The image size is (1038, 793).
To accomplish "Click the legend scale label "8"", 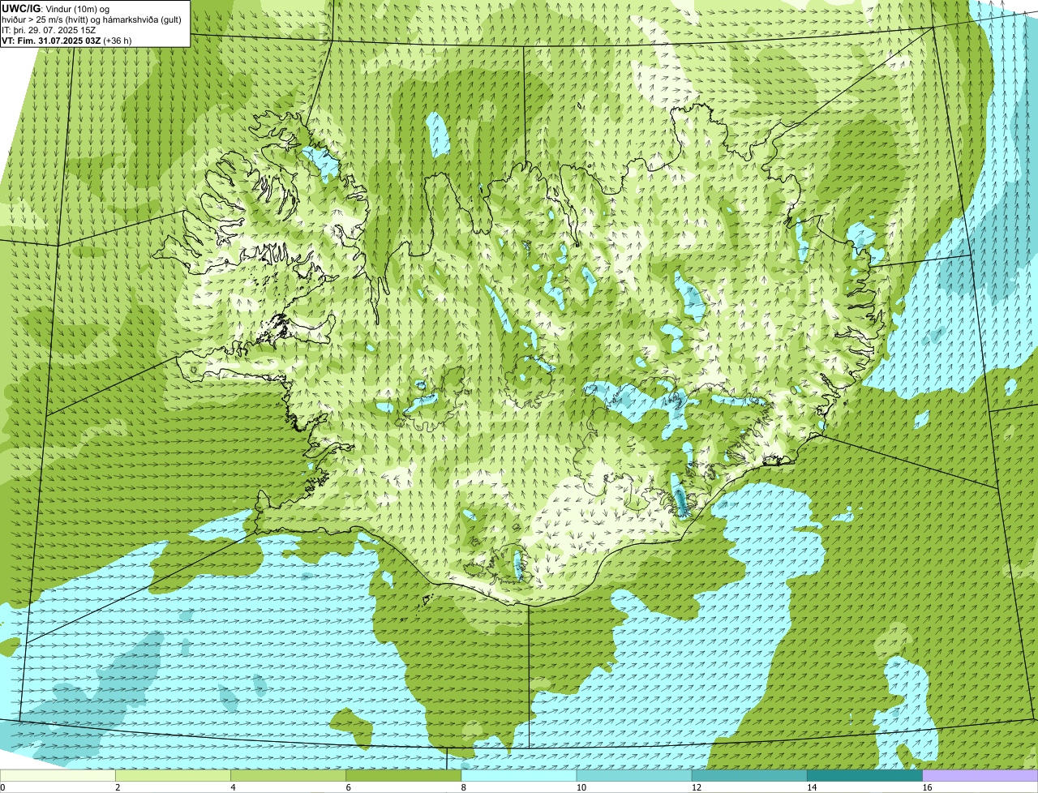I will point(464,787).
